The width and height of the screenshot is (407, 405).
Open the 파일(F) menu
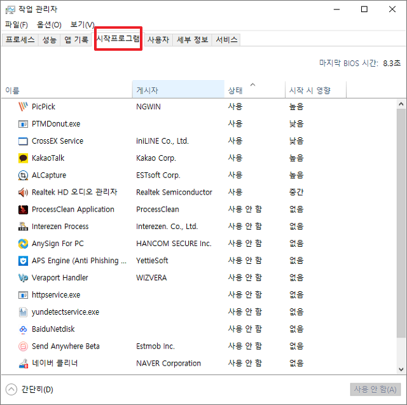click(x=16, y=25)
